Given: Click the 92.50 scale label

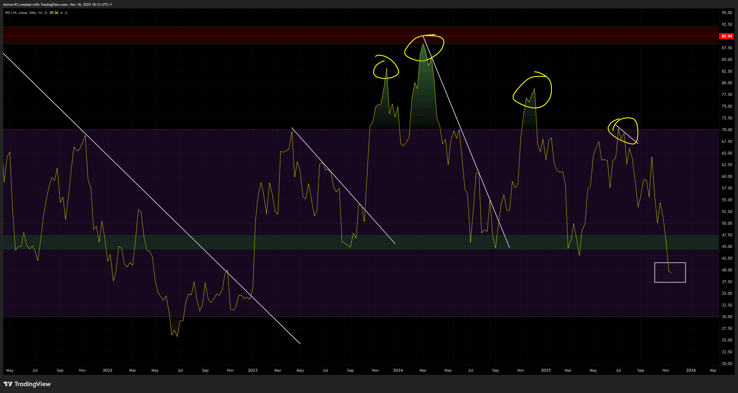Looking at the screenshot, I should [x=727, y=24].
